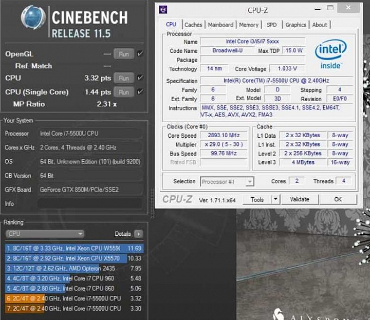Select the CPU tab in CPU-Z
The height and width of the screenshot is (320, 370).
(171, 25)
